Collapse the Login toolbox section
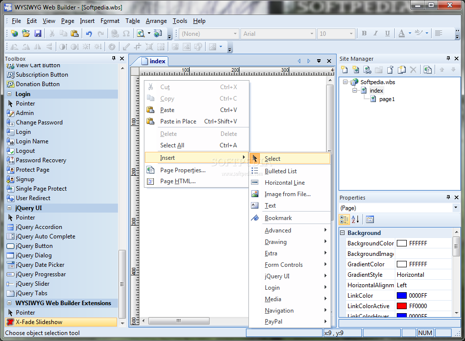 (x=9, y=94)
